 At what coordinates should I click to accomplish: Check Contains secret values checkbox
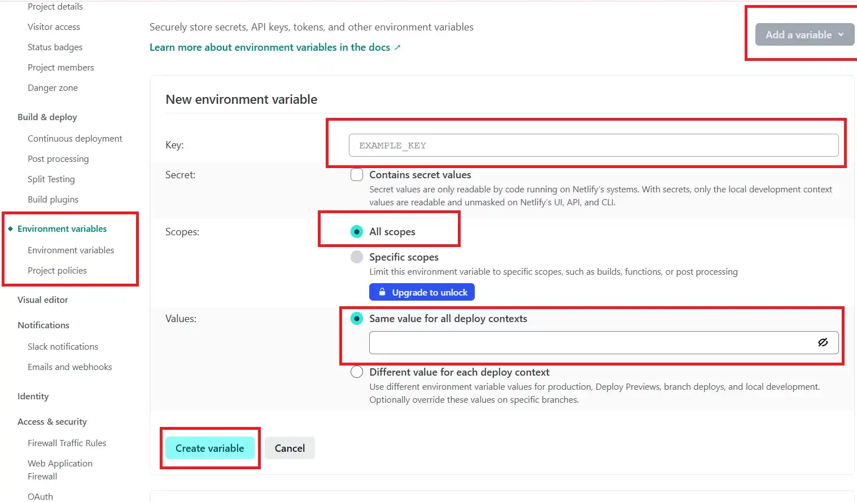[357, 175]
